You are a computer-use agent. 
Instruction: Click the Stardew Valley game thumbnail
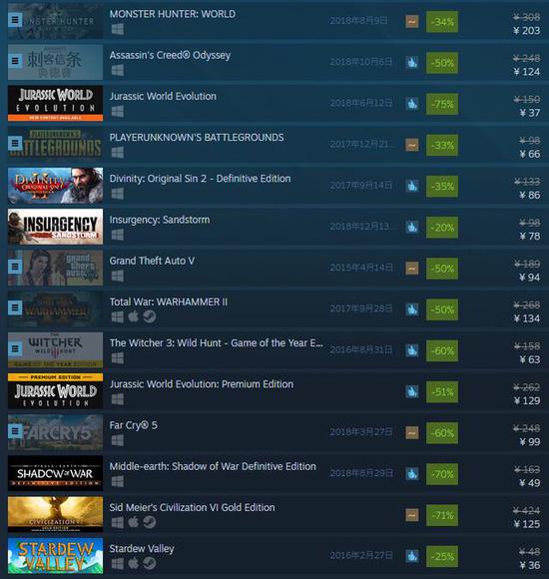55,556
